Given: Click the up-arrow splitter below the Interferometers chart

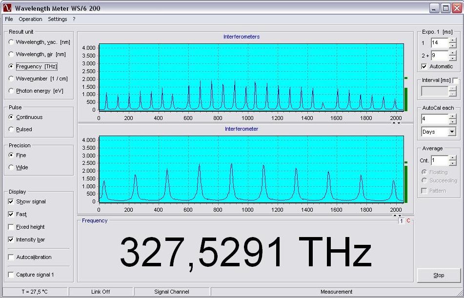Looking at the screenshot, I should click(394, 123).
